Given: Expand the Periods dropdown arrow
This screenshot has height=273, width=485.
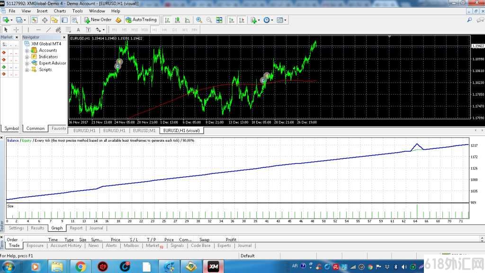Looking at the screenshot, I should pos(272,20).
